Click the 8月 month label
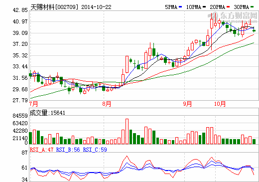 pyautogui.click(x=107, y=104)
